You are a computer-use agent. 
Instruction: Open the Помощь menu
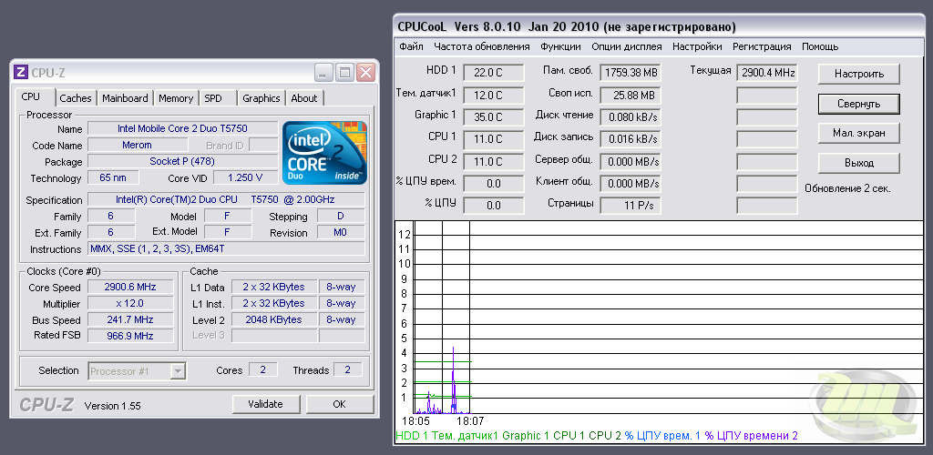point(820,46)
